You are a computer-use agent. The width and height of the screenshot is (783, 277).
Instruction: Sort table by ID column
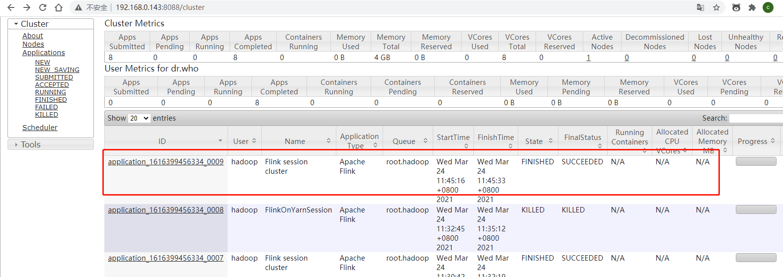pos(165,141)
